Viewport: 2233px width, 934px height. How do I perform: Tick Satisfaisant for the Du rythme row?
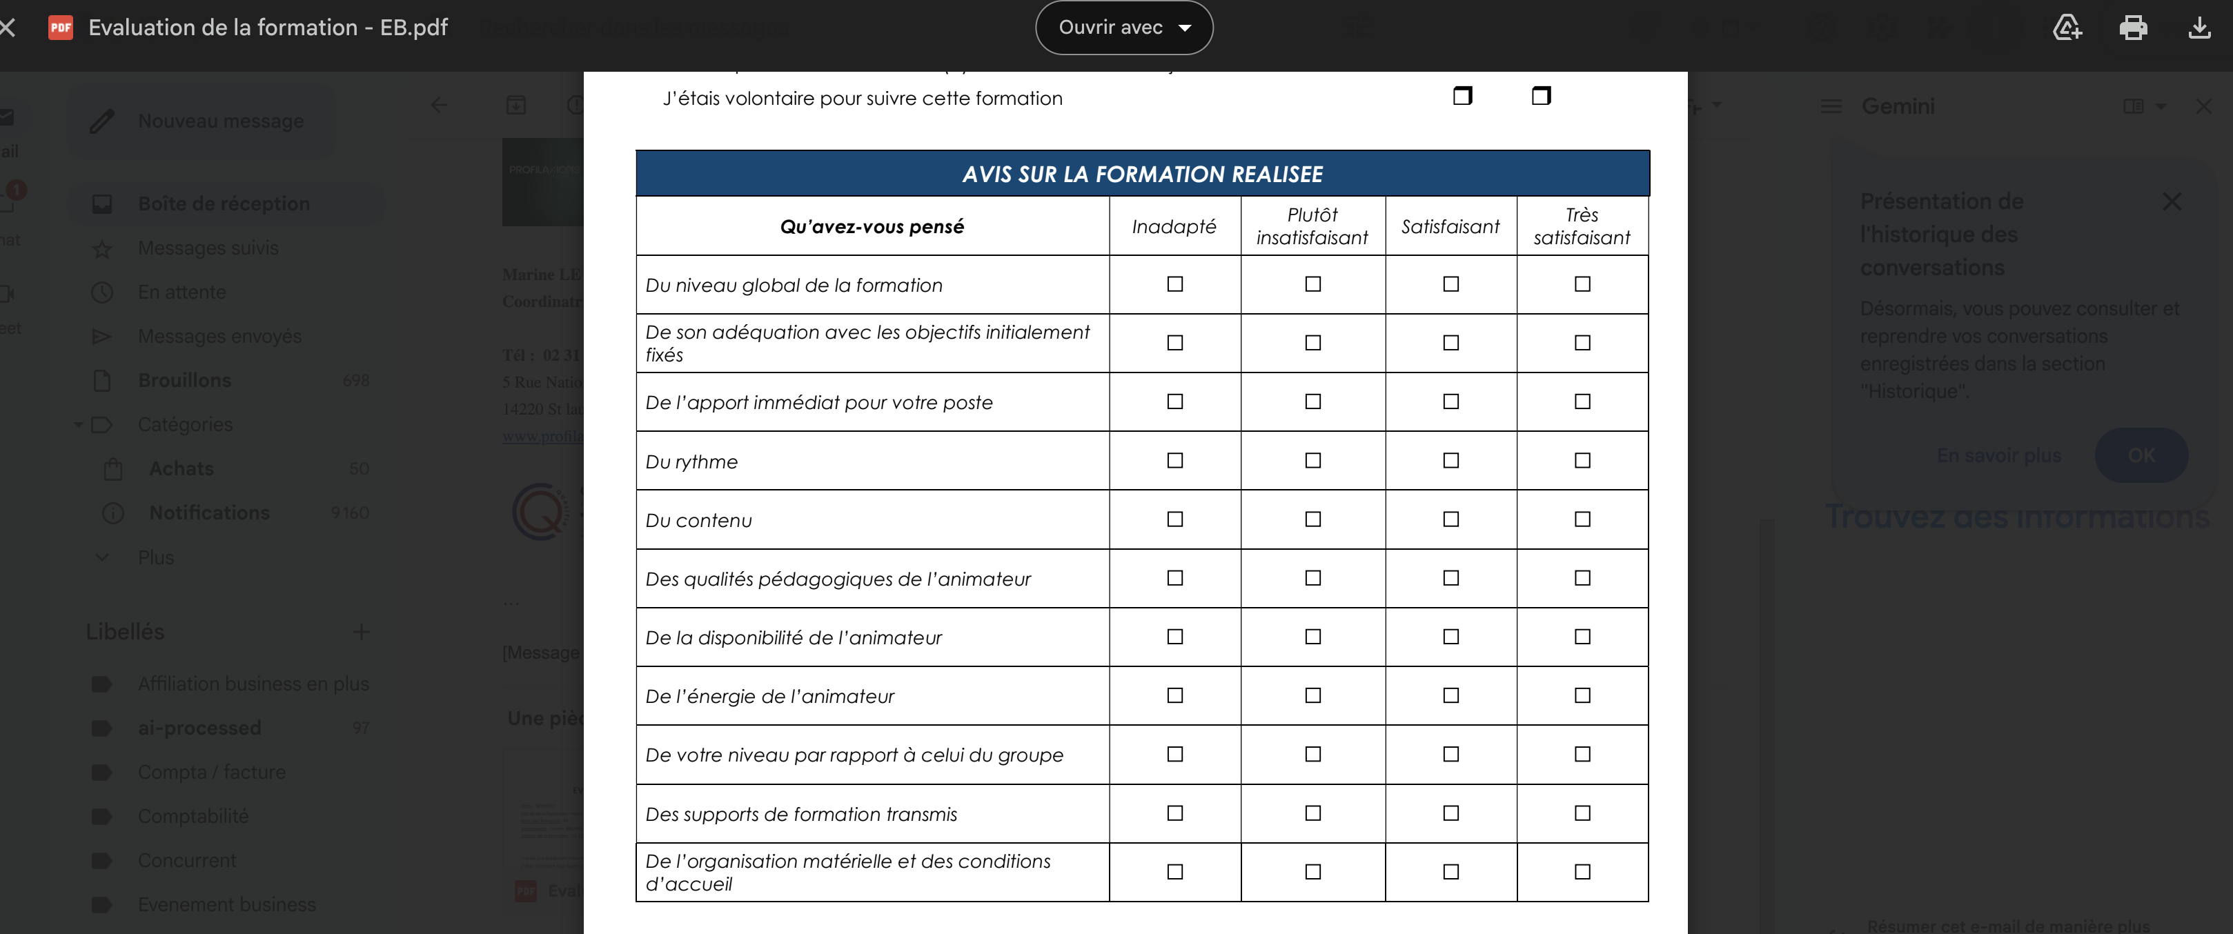click(x=1450, y=461)
